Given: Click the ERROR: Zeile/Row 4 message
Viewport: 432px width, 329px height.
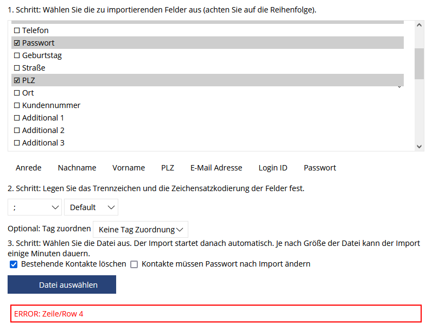Looking at the screenshot, I should point(216,314).
